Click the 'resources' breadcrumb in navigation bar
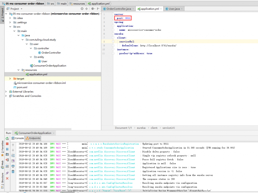Screen dimensions: 258x193 (78, 4)
